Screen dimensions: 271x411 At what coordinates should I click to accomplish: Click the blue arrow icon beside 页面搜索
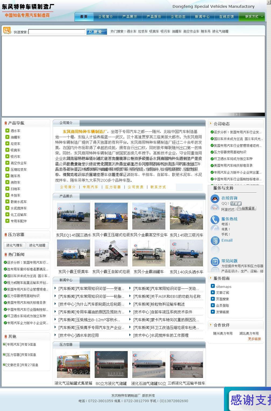click(x=213, y=299)
